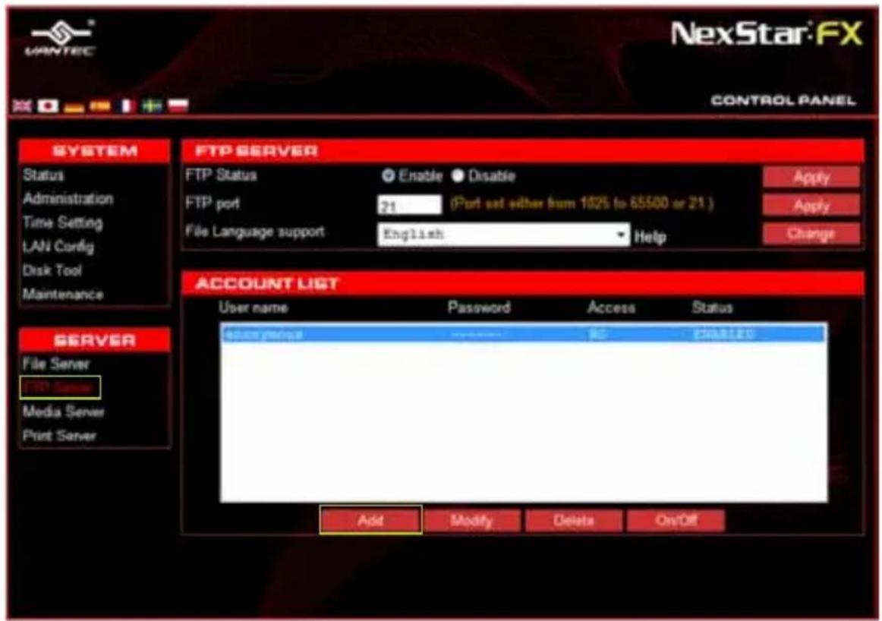Add a new FTP account
882x621 pixels.
pyautogui.click(x=370, y=520)
